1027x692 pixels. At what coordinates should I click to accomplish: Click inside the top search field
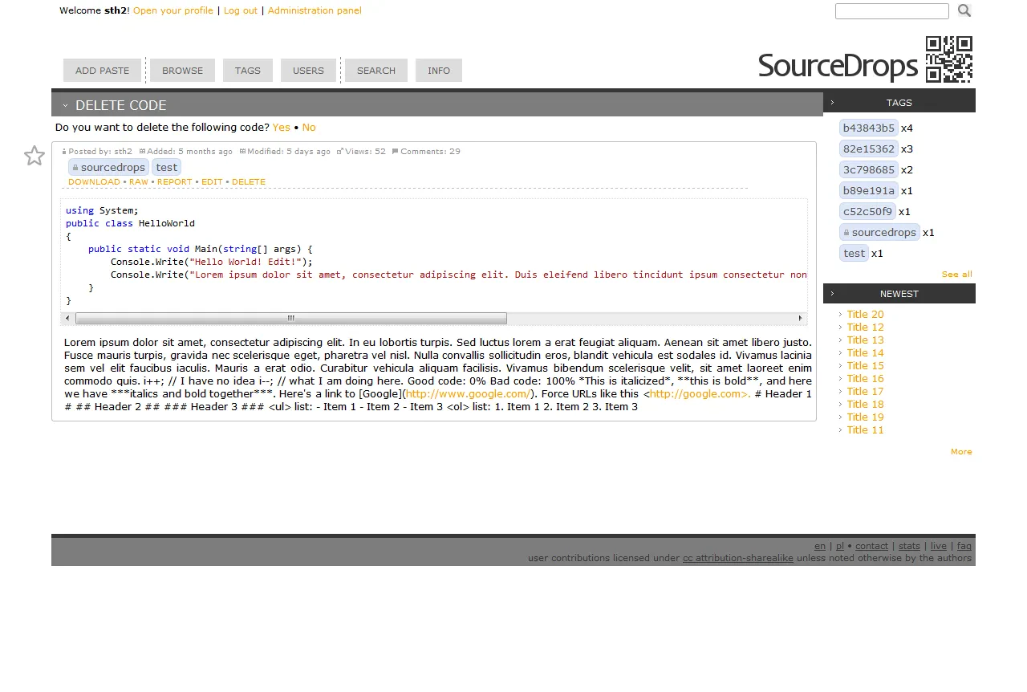pos(892,11)
